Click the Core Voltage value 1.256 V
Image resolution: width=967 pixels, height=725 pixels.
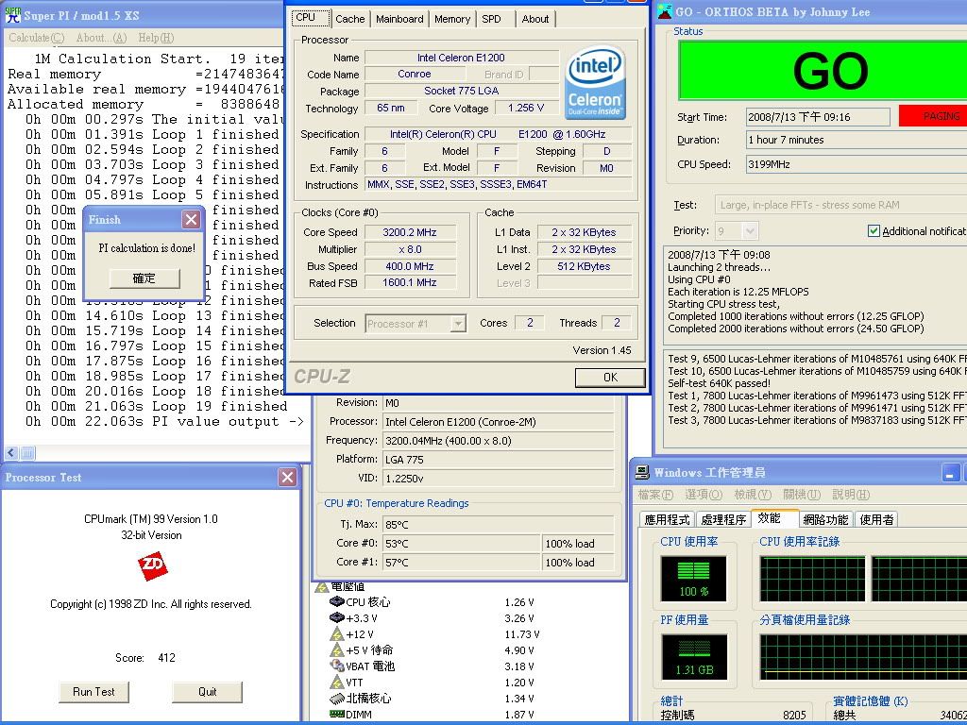click(x=526, y=108)
